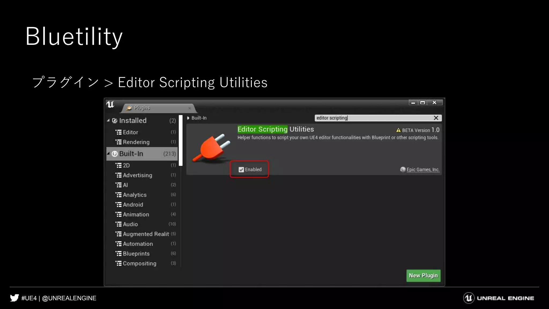Click the BETA warning triangle icon
This screenshot has width=549, height=309.
[398, 130]
